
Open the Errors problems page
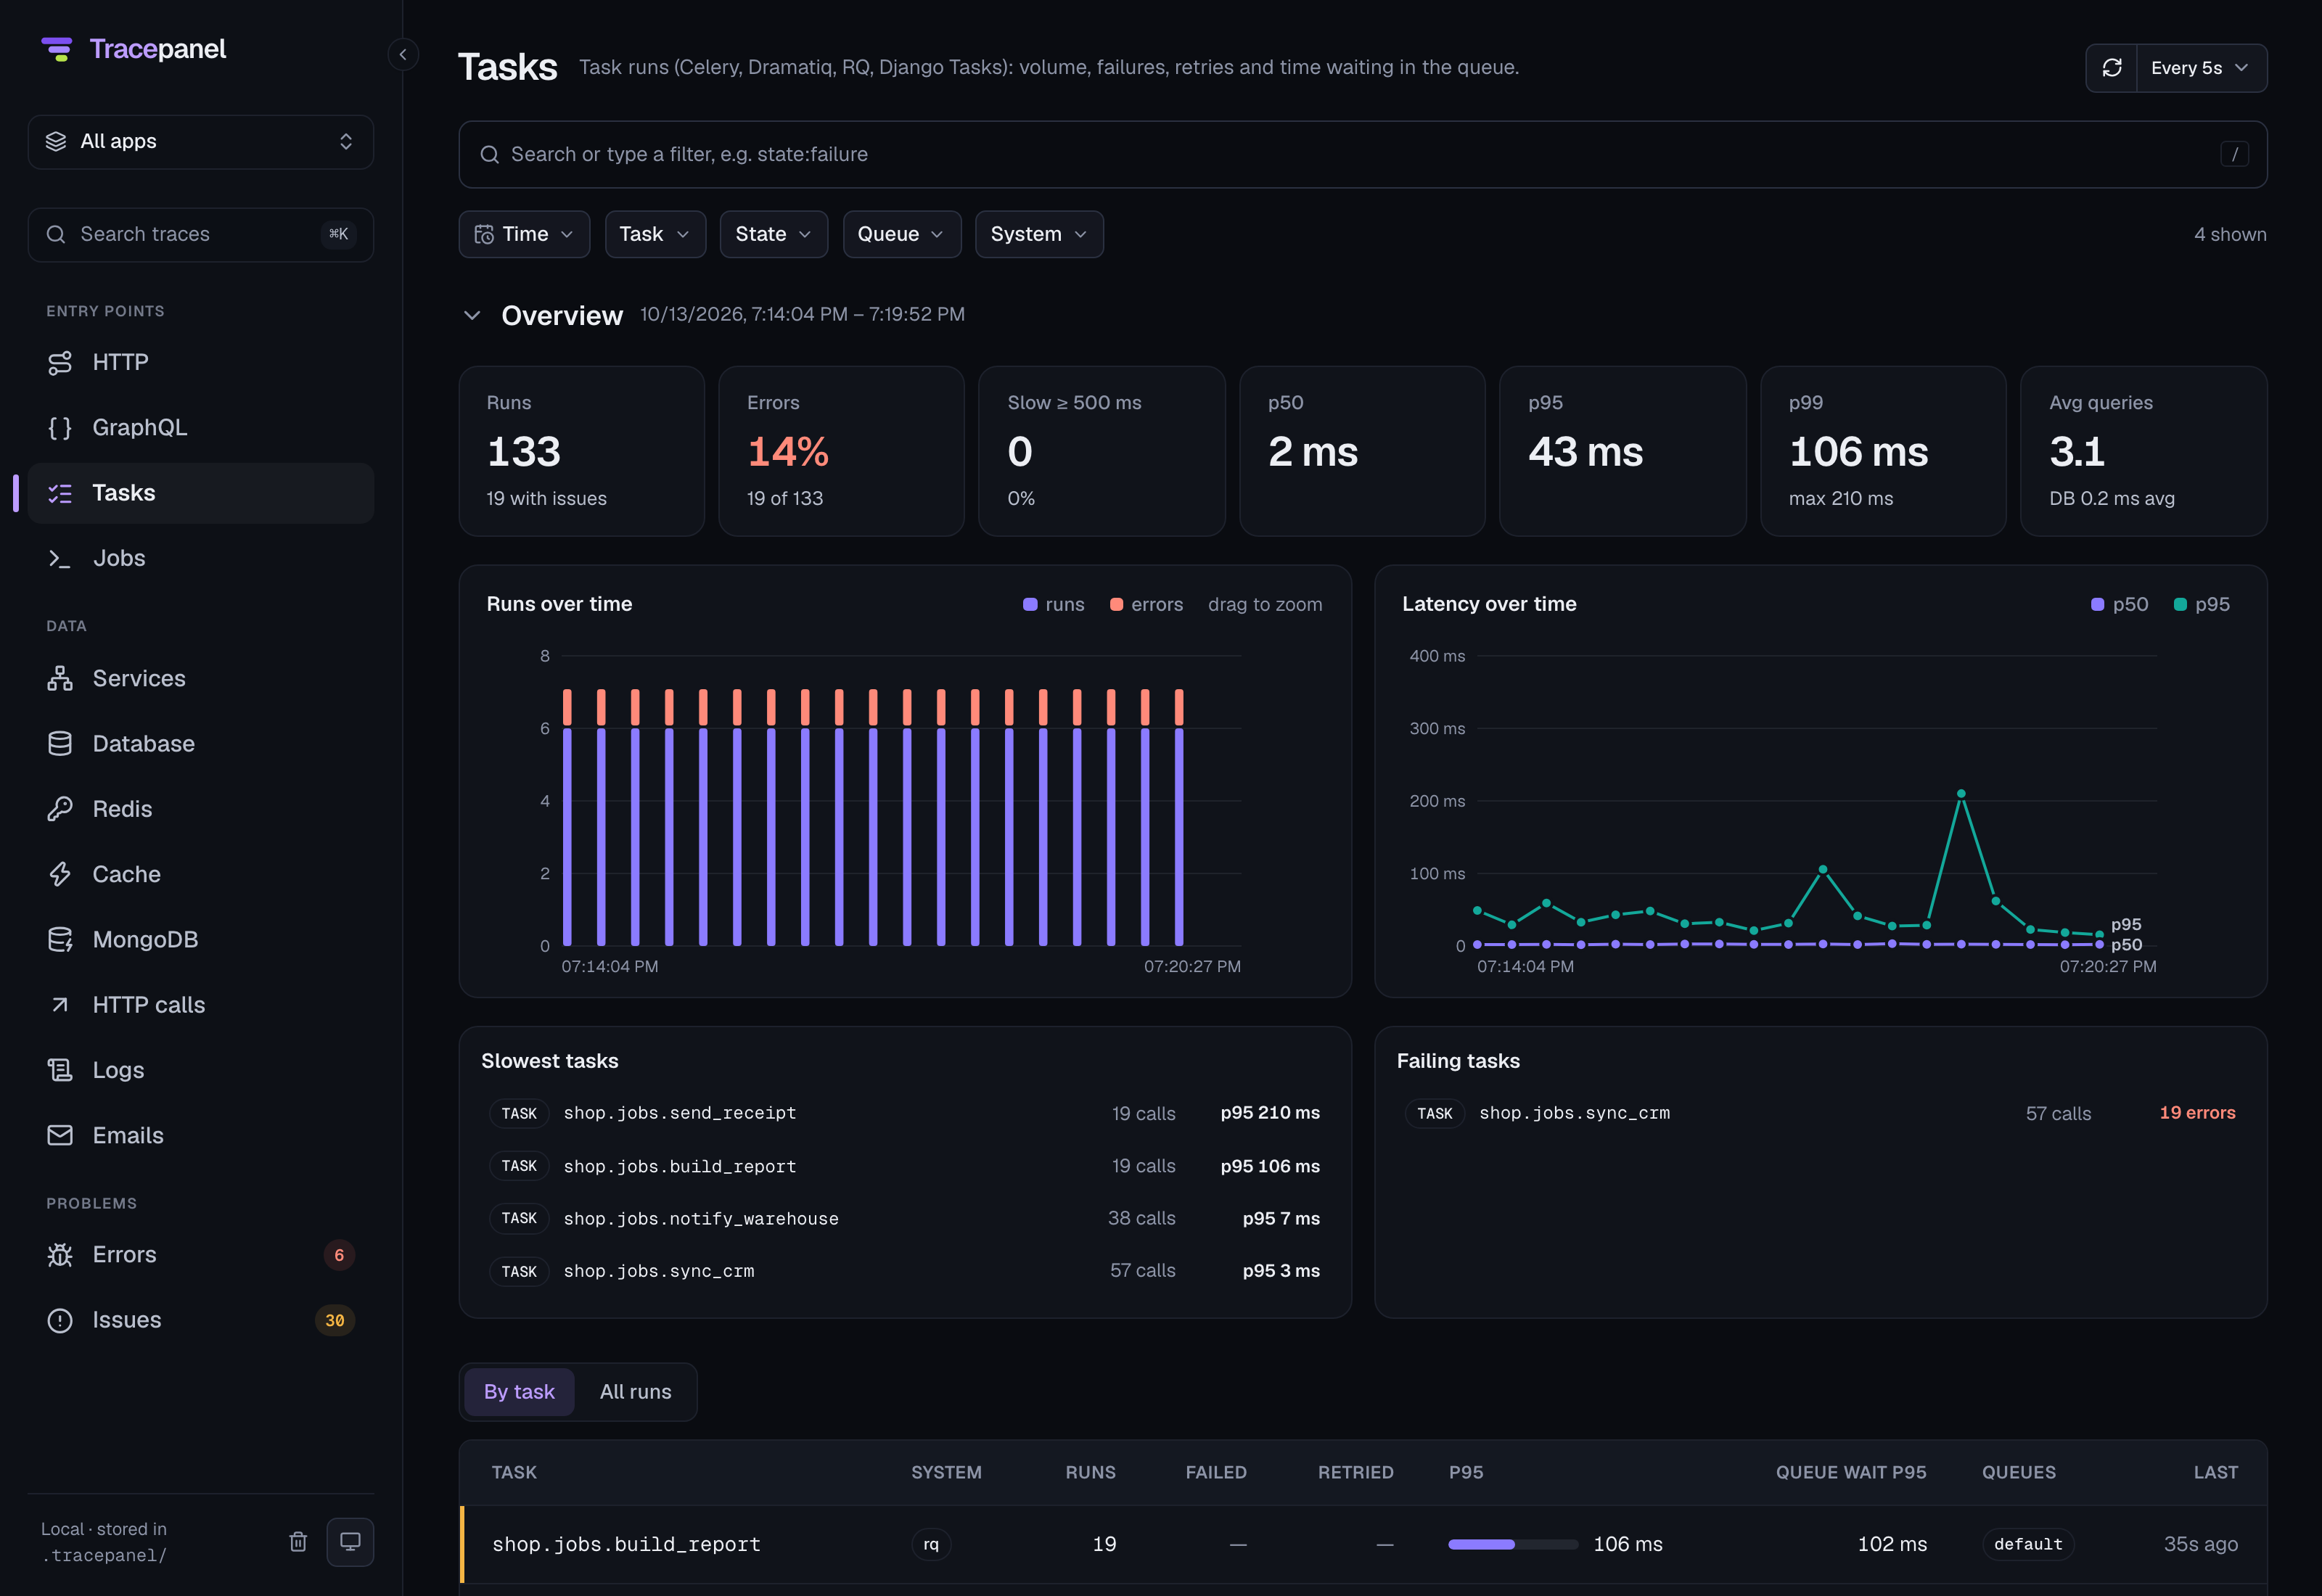(200, 1255)
